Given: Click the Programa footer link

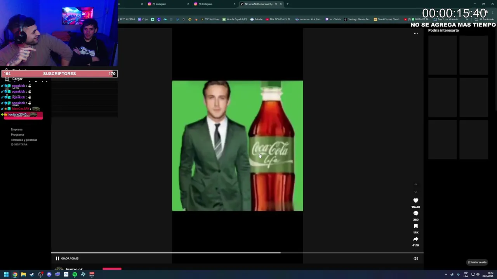Looking at the screenshot, I should 17,134.
